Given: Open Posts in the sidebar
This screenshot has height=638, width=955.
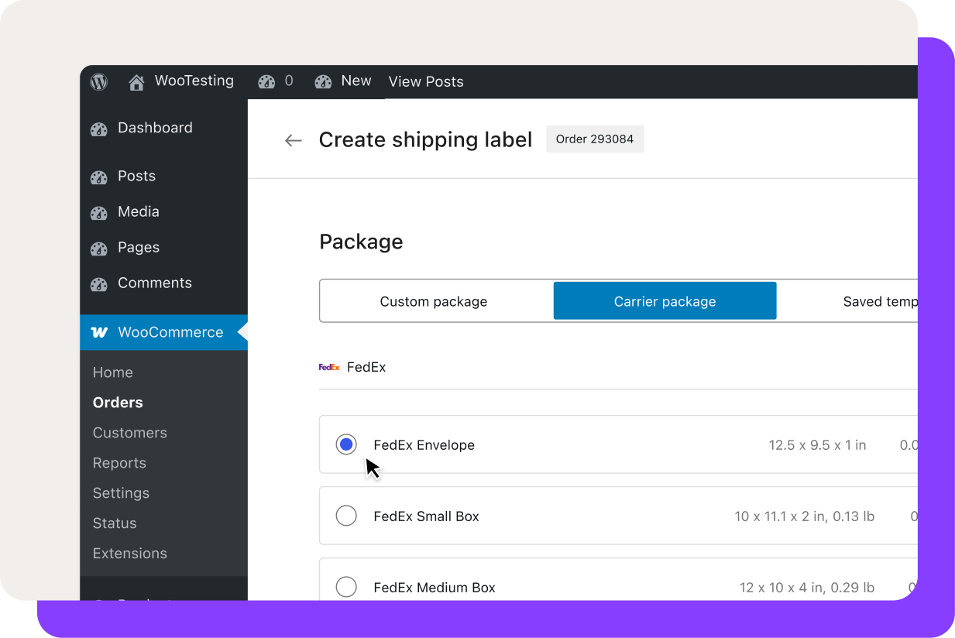Looking at the screenshot, I should coord(136,176).
